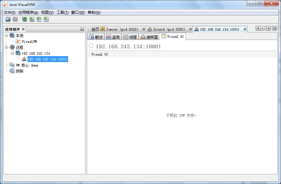The width and height of the screenshot is (281, 184).
Task: Open the document list dropdown arrow
Action: [x=269, y=28]
